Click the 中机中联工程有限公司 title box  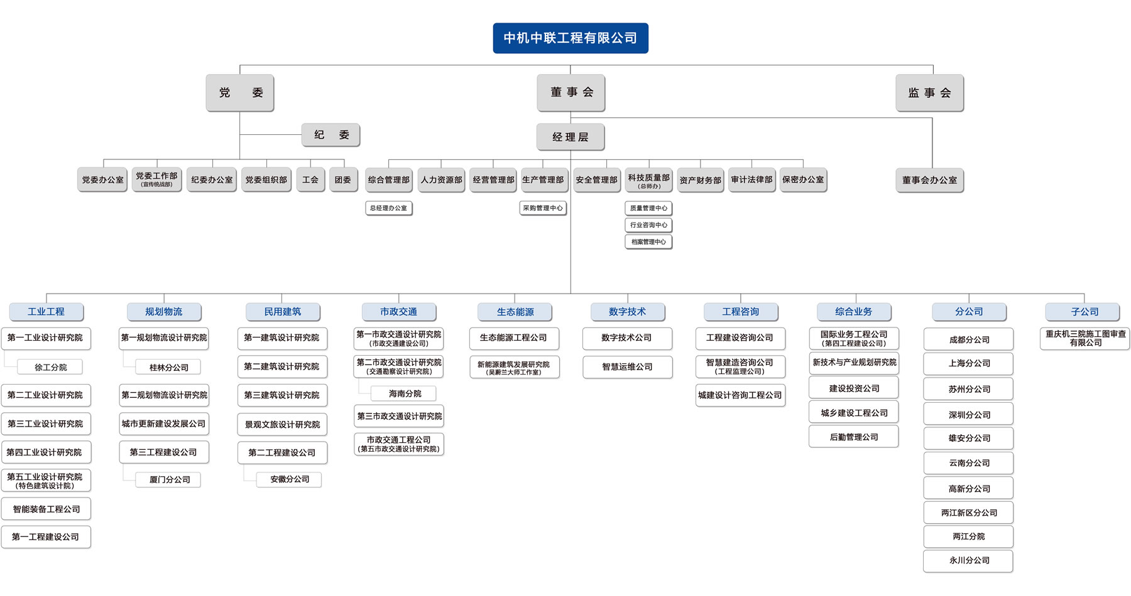570,38
